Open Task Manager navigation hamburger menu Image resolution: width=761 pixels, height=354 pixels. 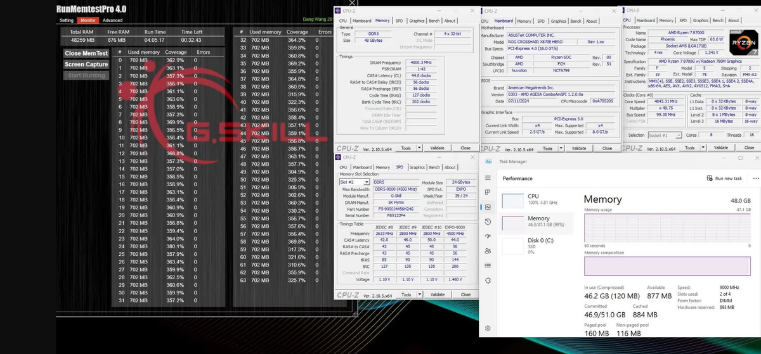pyautogui.click(x=488, y=178)
